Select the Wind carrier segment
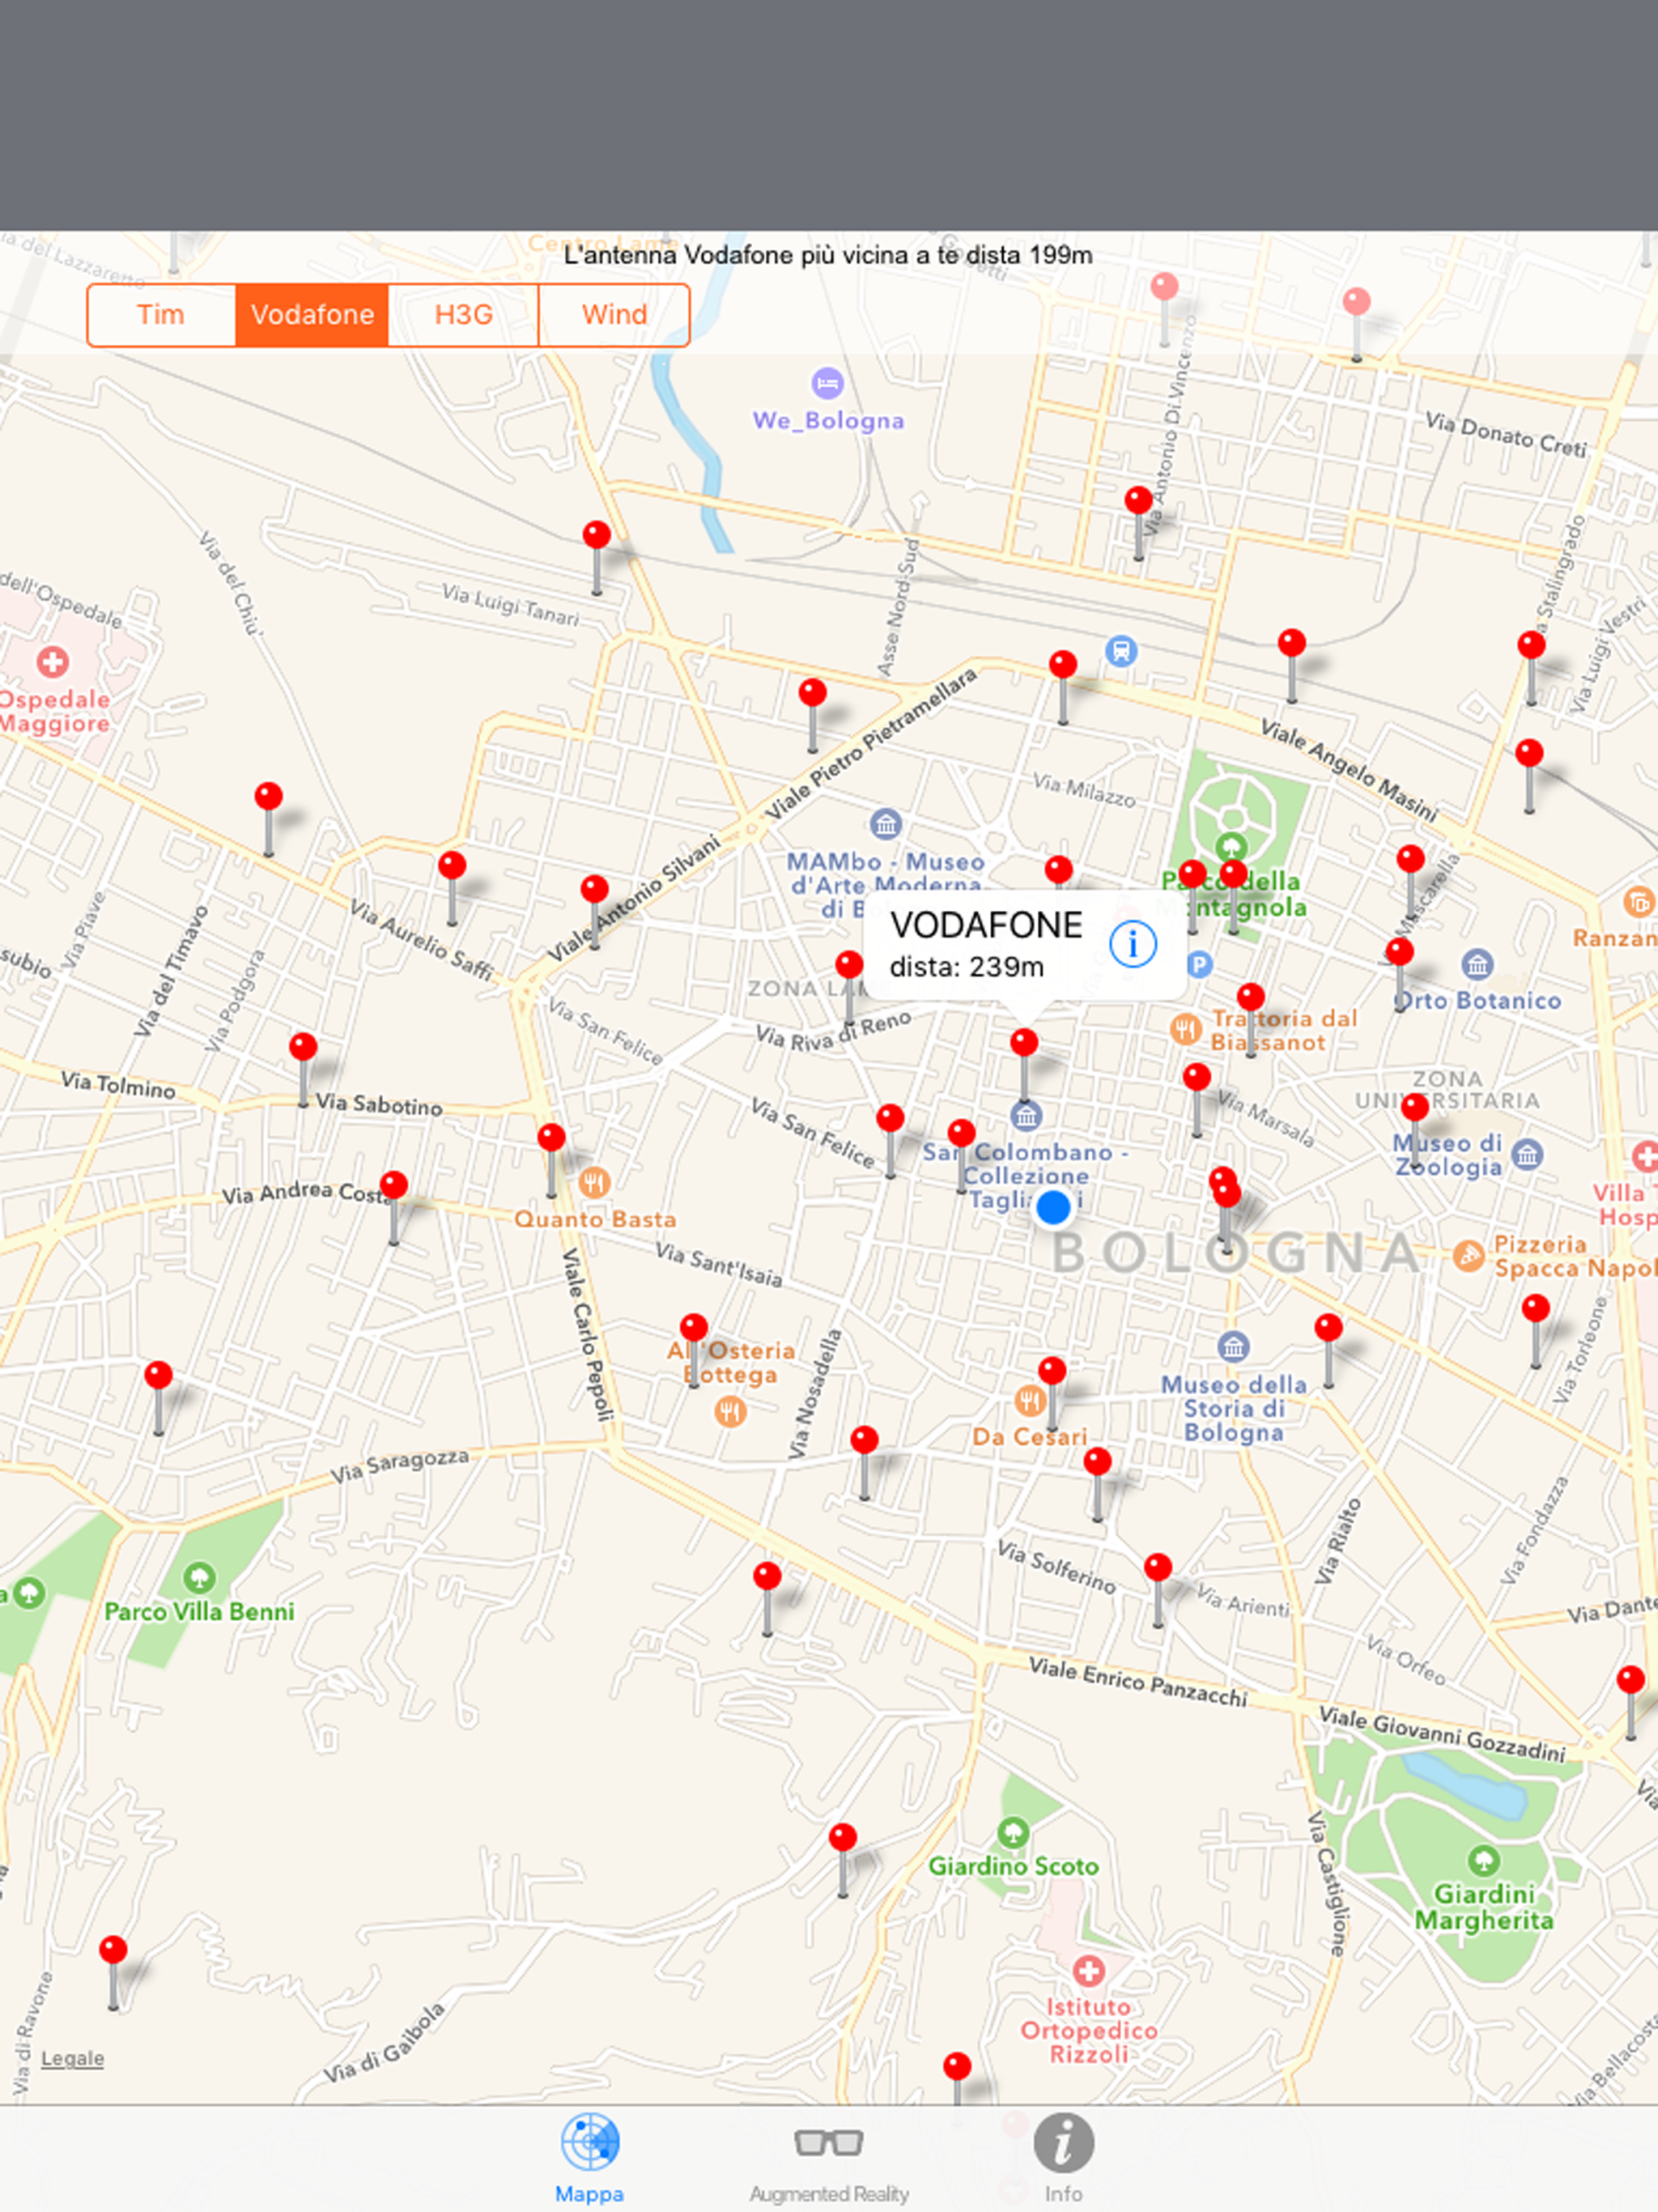This screenshot has width=1658, height=2212. [x=614, y=315]
